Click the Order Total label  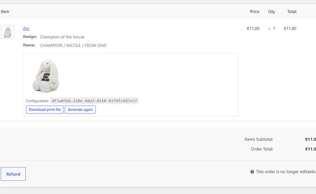(262, 149)
